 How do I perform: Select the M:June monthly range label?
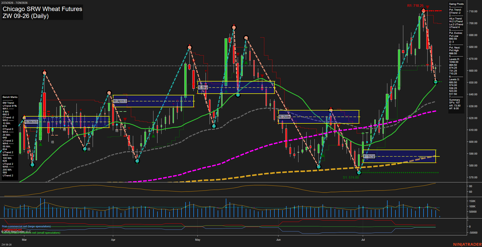tap(285, 117)
